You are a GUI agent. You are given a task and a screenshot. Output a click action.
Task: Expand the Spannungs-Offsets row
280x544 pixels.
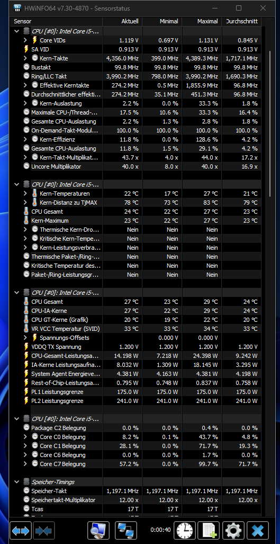25,338
